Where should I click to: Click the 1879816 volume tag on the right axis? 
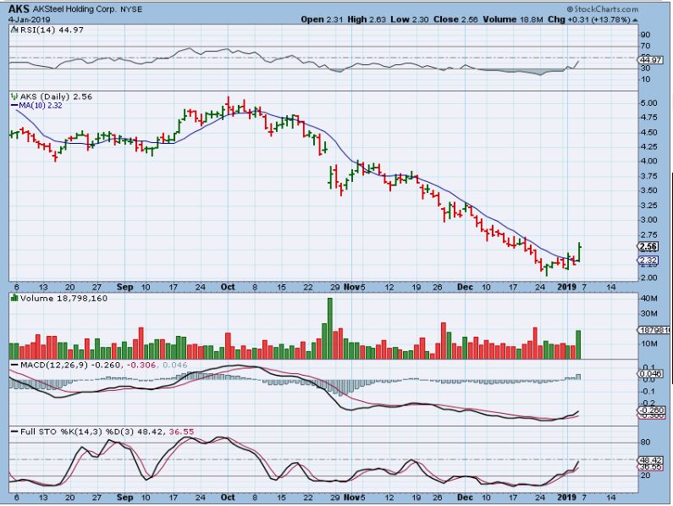pyautogui.click(x=654, y=330)
